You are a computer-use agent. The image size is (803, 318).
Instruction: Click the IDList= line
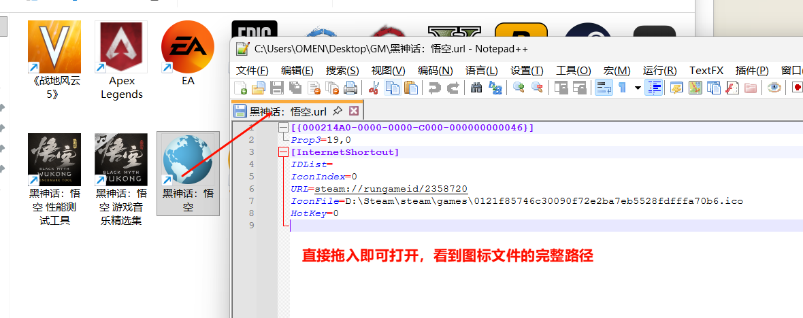click(x=312, y=164)
